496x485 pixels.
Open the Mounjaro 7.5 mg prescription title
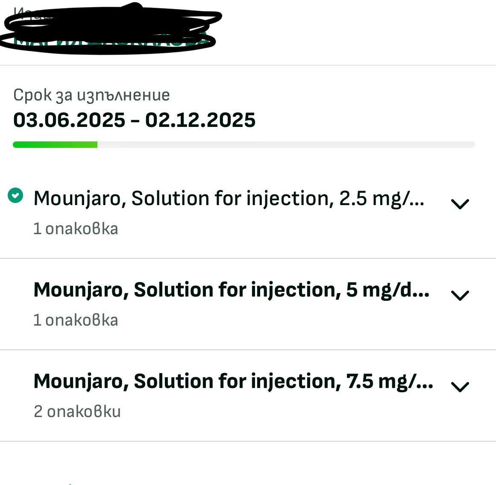click(233, 381)
